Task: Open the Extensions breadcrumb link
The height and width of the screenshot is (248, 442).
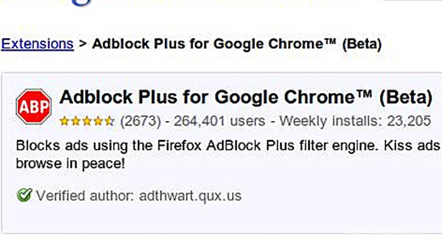Action: tap(37, 44)
